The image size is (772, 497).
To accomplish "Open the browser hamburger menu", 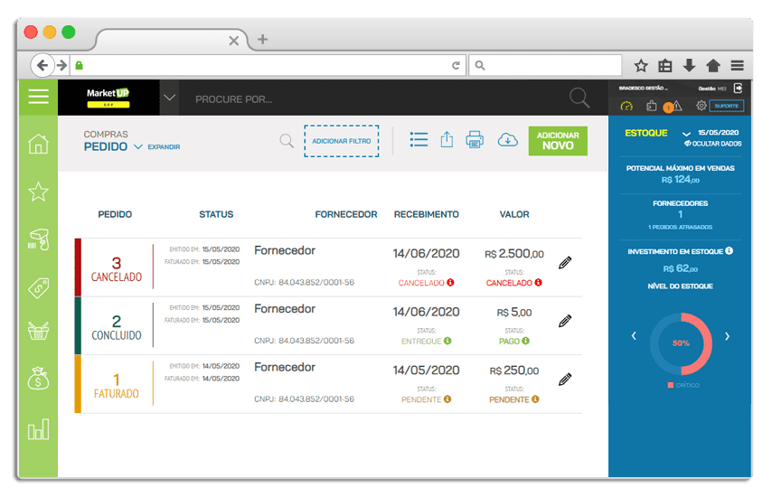I will 737,65.
